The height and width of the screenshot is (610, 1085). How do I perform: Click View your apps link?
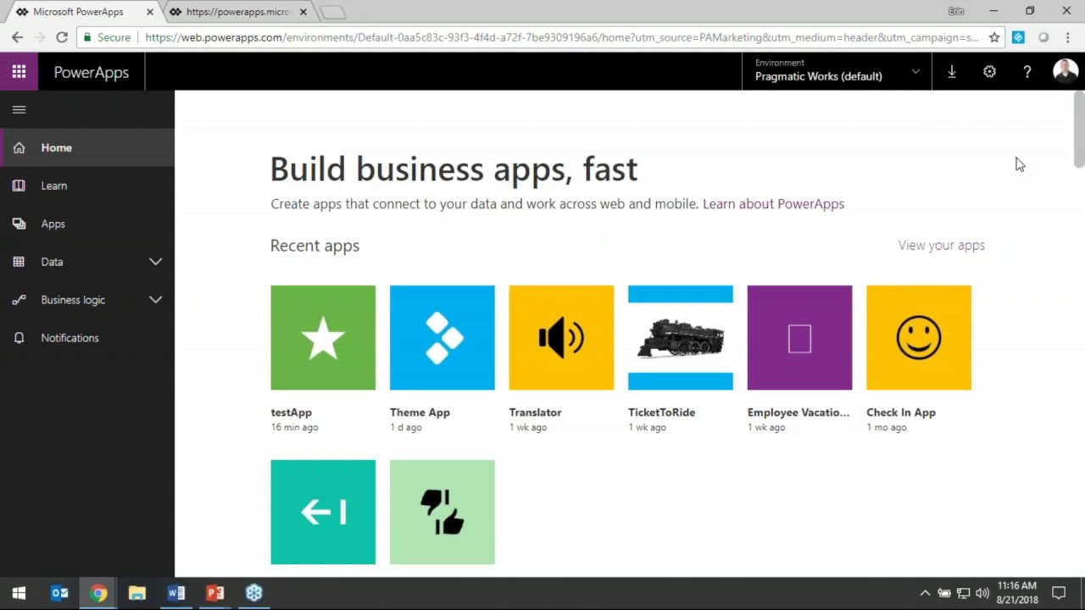click(x=941, y=245)
